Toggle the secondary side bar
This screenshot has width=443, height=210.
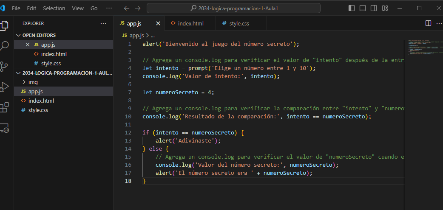point(374,8)
